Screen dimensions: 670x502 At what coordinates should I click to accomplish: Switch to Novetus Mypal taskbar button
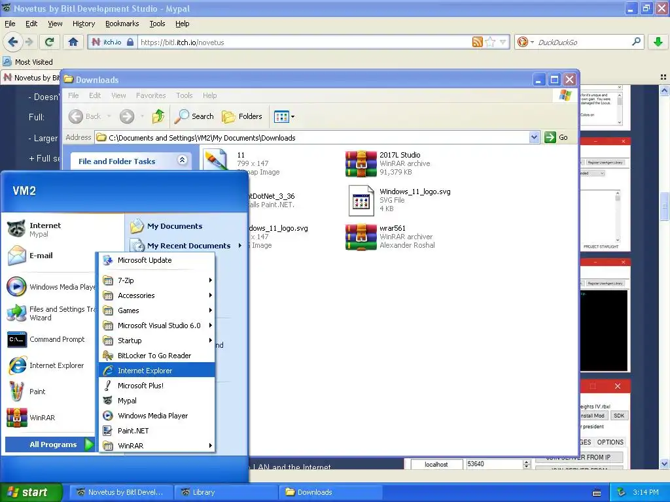122,492
